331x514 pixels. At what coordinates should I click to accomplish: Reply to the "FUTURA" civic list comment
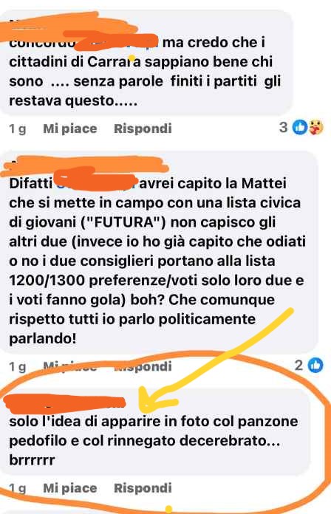click(143, 366)
